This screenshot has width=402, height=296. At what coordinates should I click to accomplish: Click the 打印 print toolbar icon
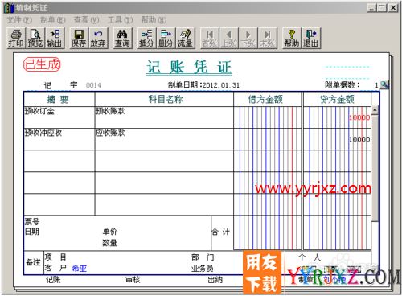[x=16, y=38]
